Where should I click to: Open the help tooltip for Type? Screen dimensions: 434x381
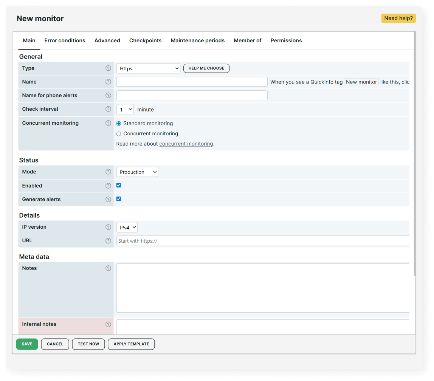click(108, 68)
